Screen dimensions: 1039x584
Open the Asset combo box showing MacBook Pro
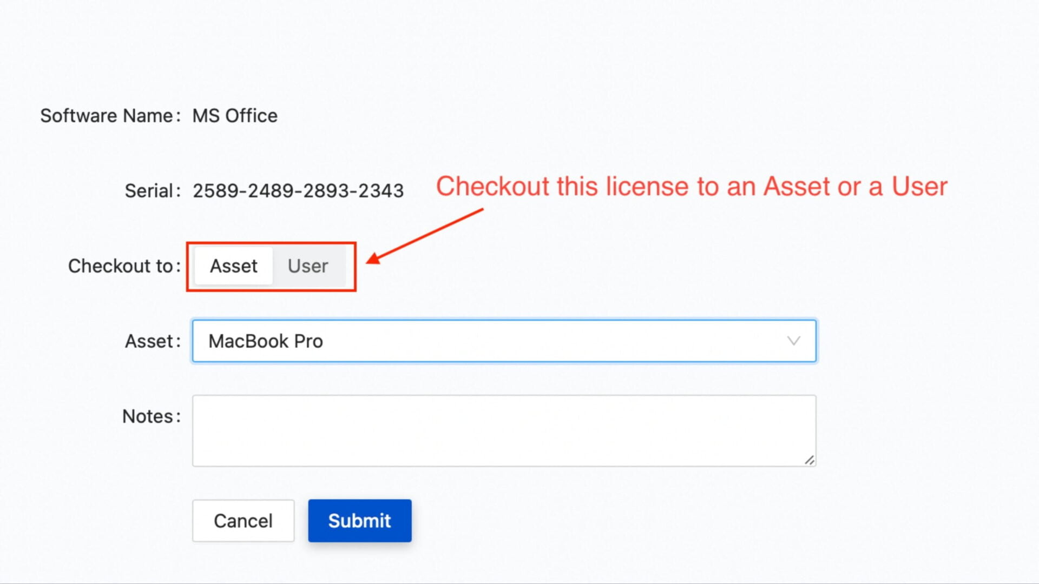click(504, 341)
